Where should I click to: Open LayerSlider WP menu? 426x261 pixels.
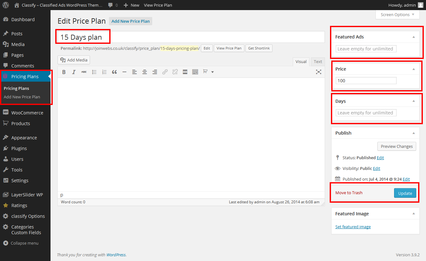coord(25,195)
